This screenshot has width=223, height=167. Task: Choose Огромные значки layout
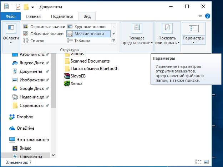pyautogui.click(x=44, y=27)
